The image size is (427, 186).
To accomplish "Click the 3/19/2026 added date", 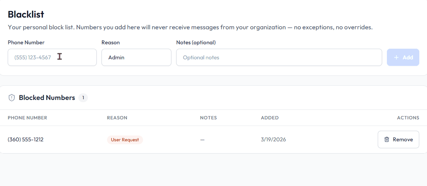I will (x=273, y=139).
